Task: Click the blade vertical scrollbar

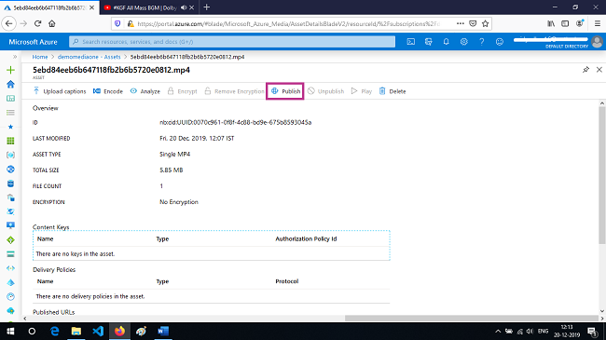Action: pos(601,174)
